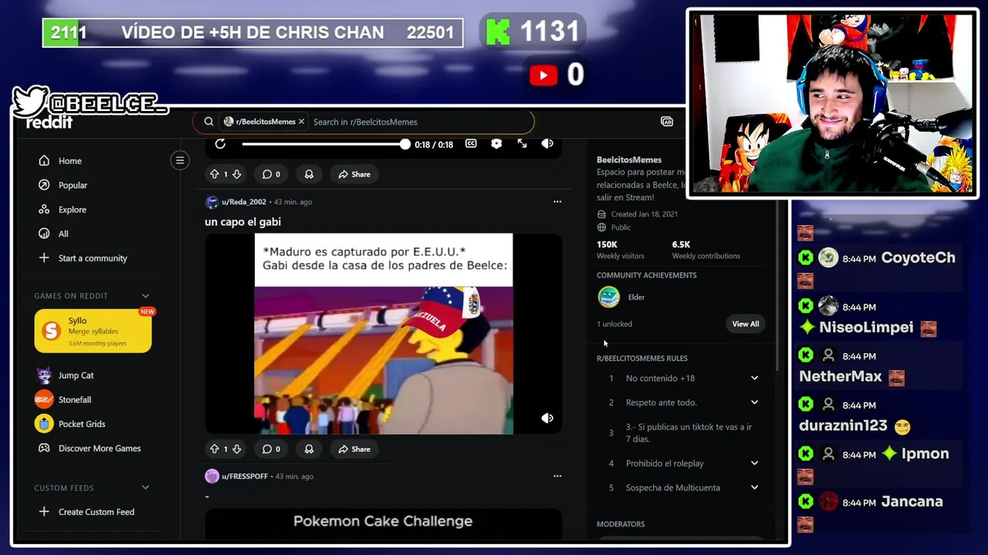The height and width of the screenshot is (555, 988).
Task: Click the Kick follower counter icon
Action: pos(498,32)
